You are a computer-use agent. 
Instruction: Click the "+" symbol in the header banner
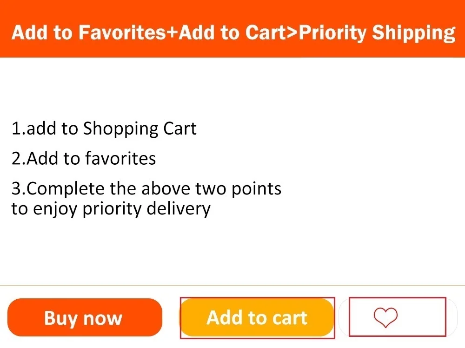pos(172,33)
